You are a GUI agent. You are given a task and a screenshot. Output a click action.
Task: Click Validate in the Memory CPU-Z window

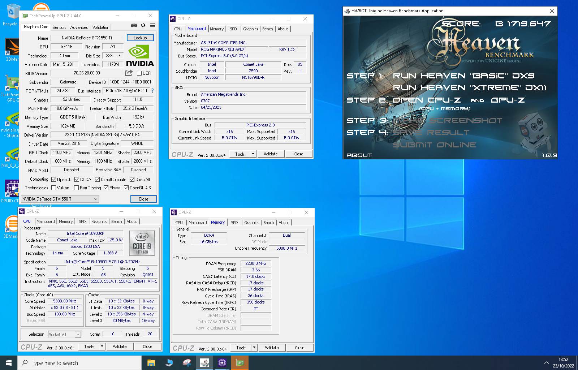272,348
